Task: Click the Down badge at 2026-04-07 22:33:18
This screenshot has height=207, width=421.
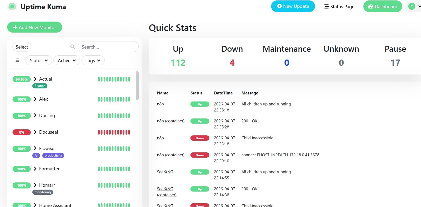Action: 200,138
